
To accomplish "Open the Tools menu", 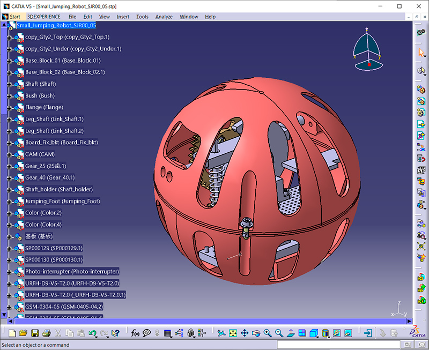I will [142, 17].
